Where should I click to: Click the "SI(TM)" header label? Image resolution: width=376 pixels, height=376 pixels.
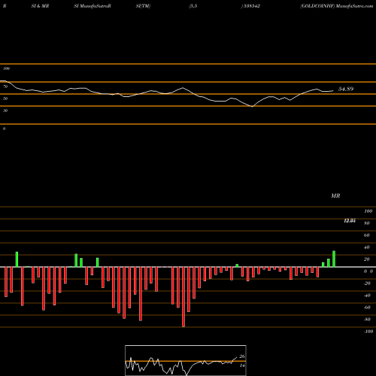coord(143,6)
